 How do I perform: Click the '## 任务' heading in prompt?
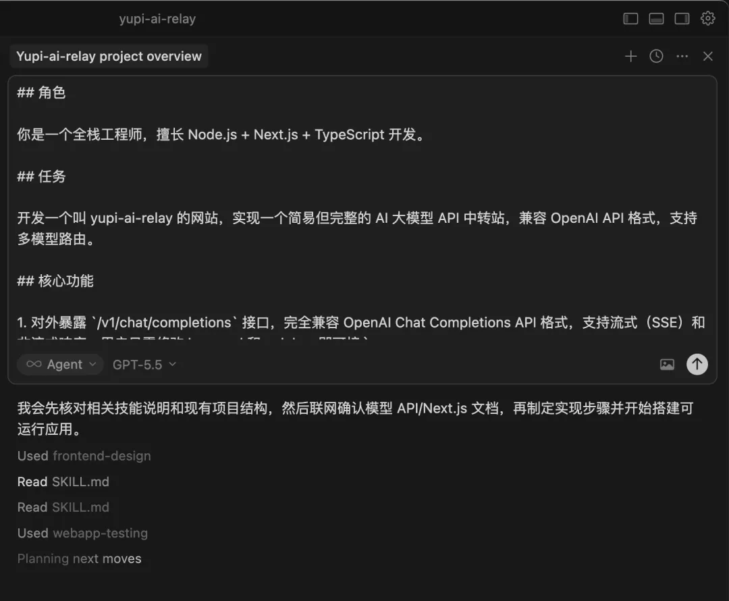[41, 176]
